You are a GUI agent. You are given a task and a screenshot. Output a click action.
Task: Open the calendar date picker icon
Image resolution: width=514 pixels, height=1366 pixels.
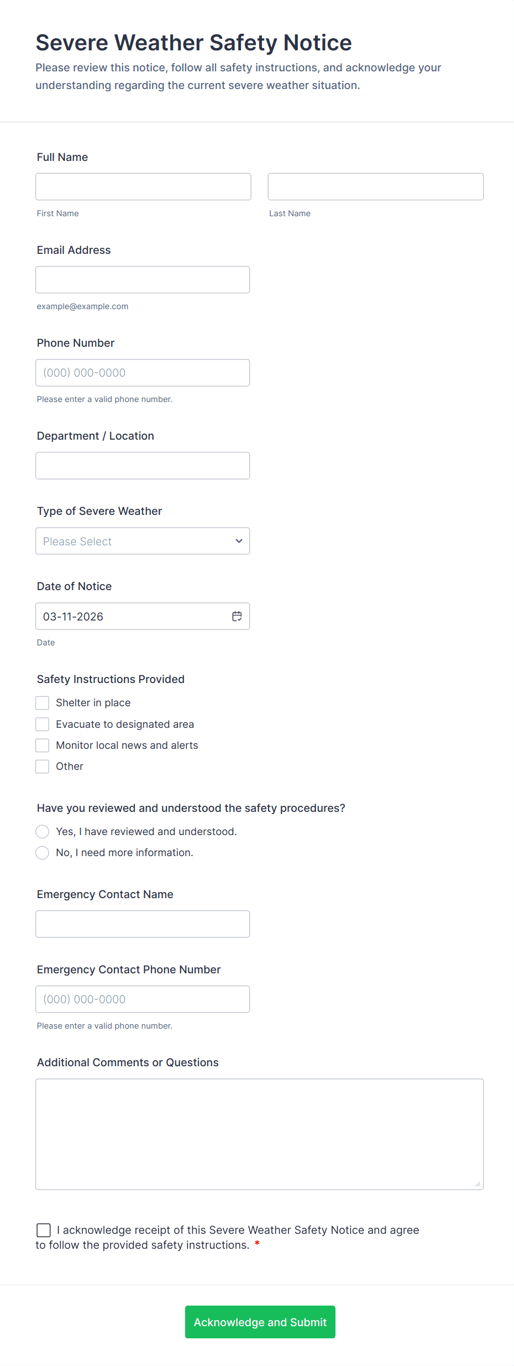coord(237,616)
